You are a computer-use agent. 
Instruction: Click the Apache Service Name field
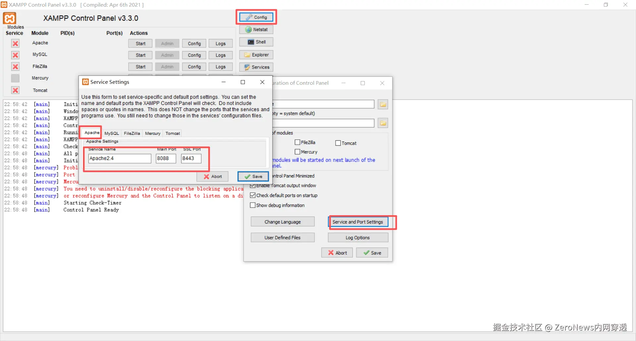click(x=120, y=158)
